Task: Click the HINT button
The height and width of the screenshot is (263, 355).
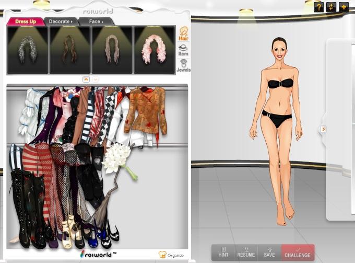Action: tap(223, 252)
